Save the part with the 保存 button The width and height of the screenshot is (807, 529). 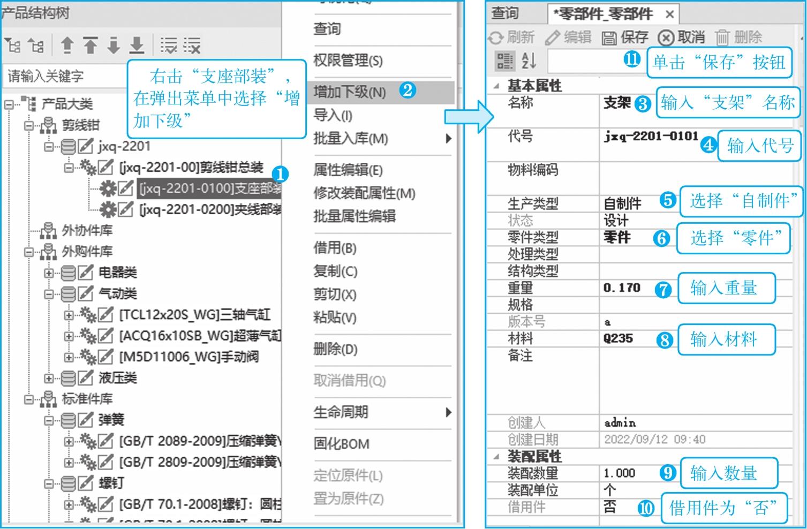(625, 37)
